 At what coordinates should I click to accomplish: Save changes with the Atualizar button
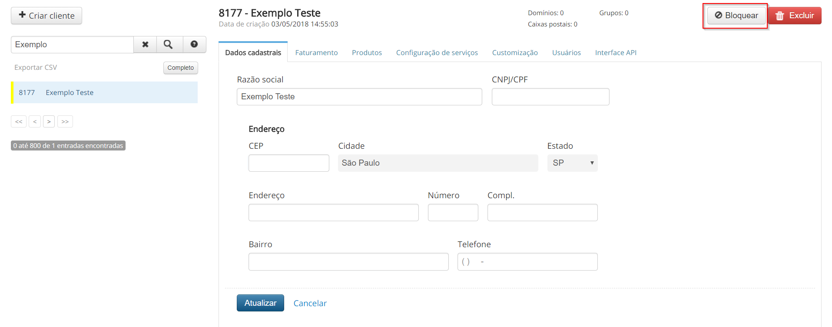click(260, 303)
